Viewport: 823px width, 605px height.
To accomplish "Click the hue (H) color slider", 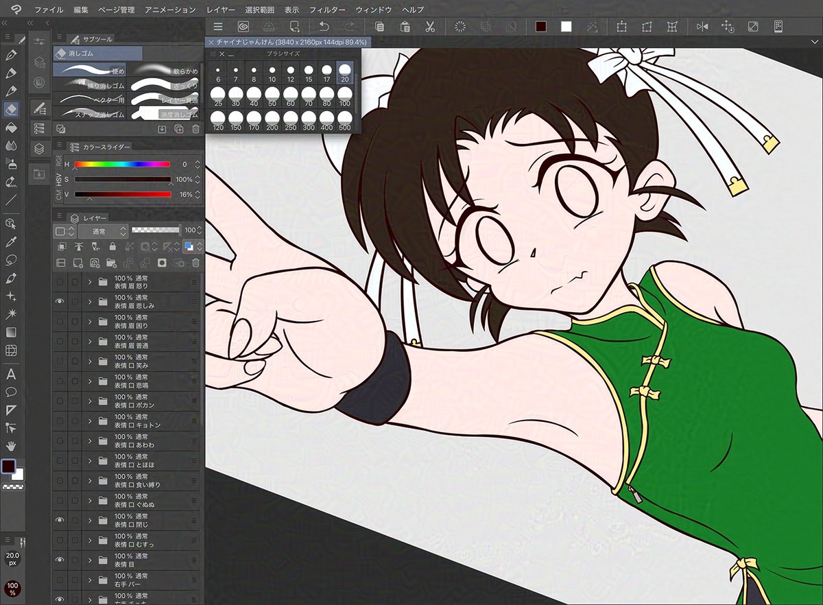I will [x=122, y=165].
